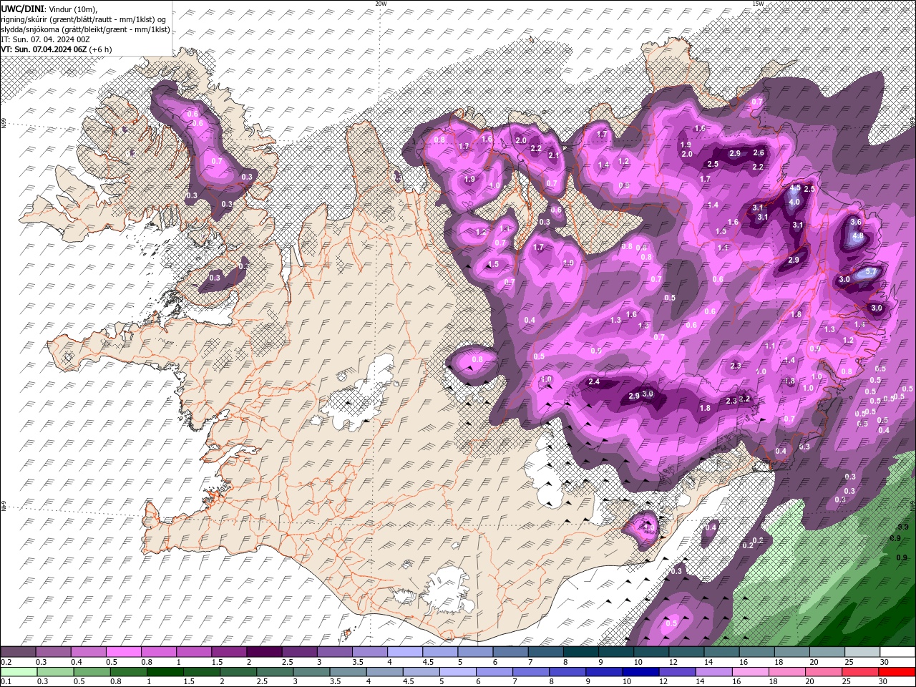Click the 2.4 precipitation value on the map
This screenshot has width=916, height=687.
(x=593, y=382)
